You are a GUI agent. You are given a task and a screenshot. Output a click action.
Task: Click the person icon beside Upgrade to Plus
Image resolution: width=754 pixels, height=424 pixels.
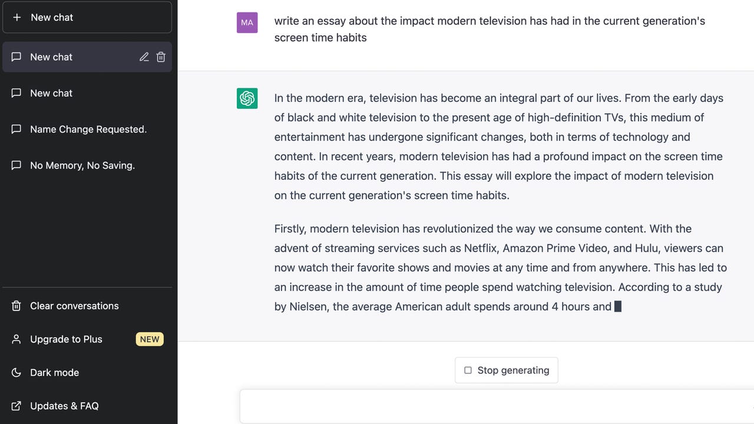coord(16,339)
